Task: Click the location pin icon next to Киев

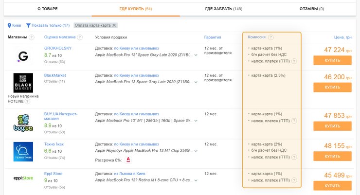Action: click(x=10, y=25)
